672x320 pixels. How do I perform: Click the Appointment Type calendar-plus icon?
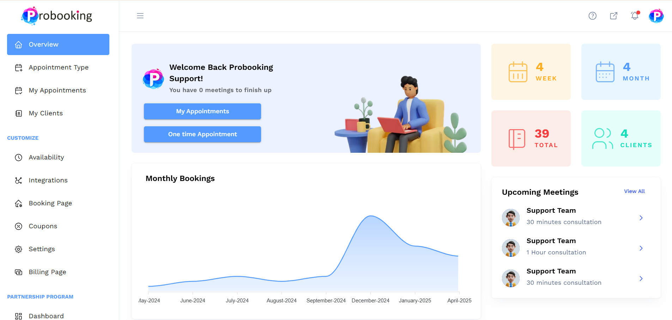pyautogui.click(x=19, y=67)
